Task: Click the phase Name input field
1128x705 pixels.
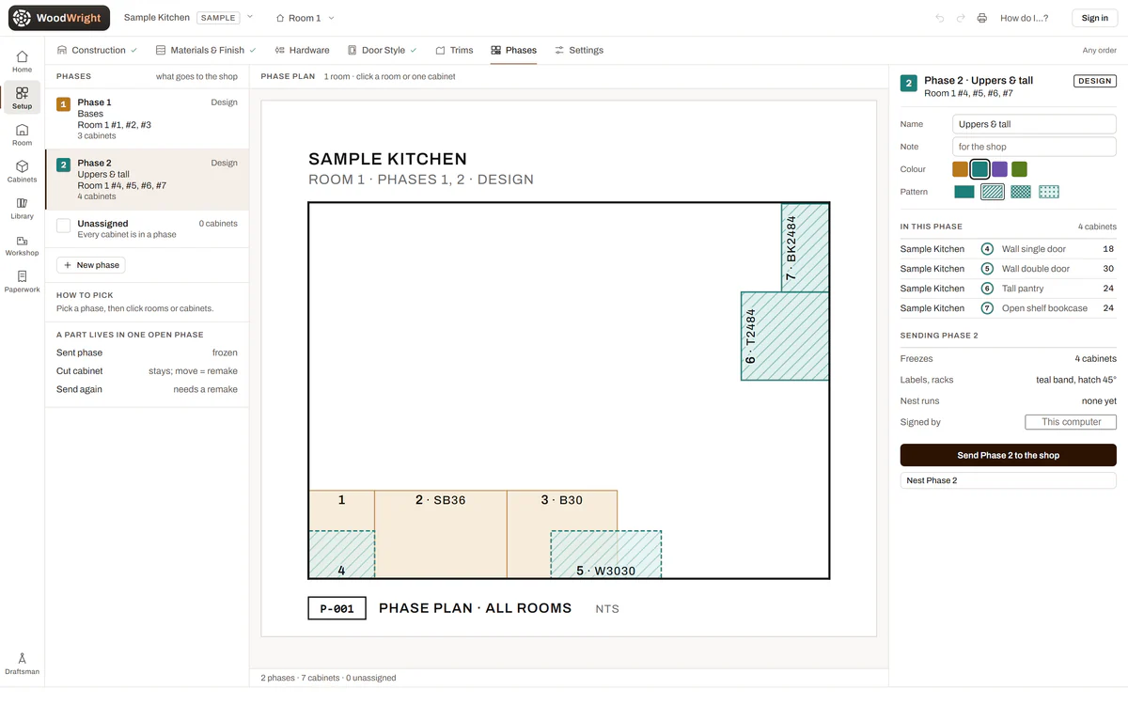Action: pos(1034,124)
